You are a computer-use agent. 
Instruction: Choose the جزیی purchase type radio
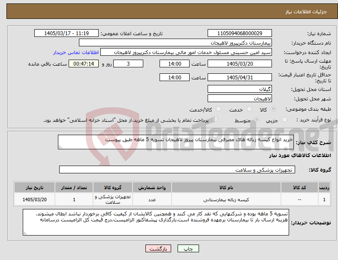pos(284,120)
